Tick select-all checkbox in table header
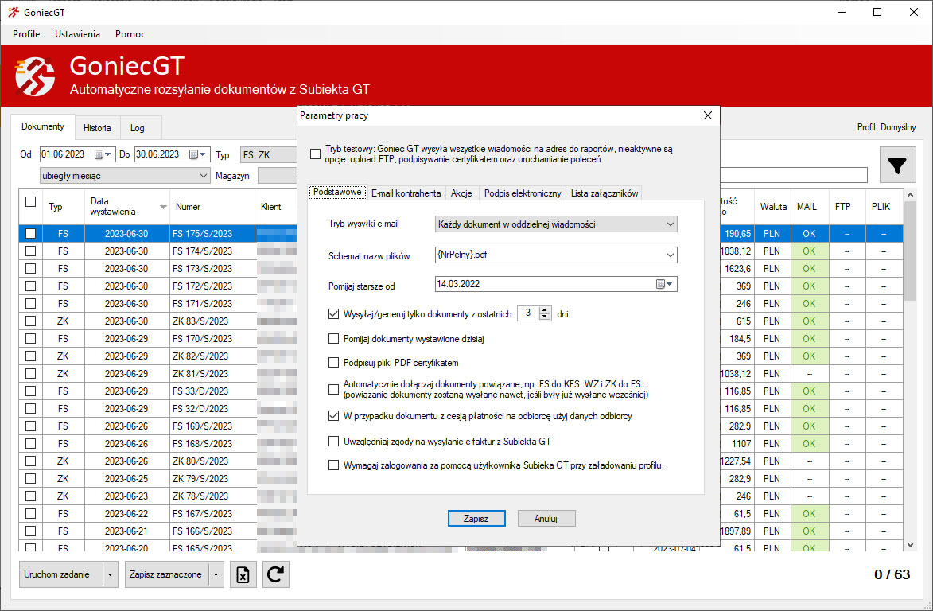The width and height of the screenshot is (933, 611). click(x=31, y=202)
